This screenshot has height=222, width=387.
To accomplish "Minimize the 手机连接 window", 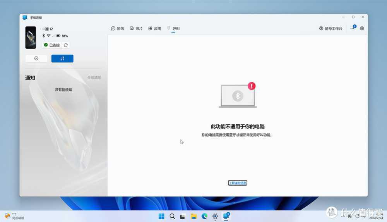I will click(x=343, y=17).
